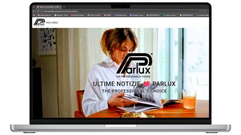The height and width of the screenshot is (135, 241).
Task: Click the pink heart in the headline
Action: tap(146, 84)
